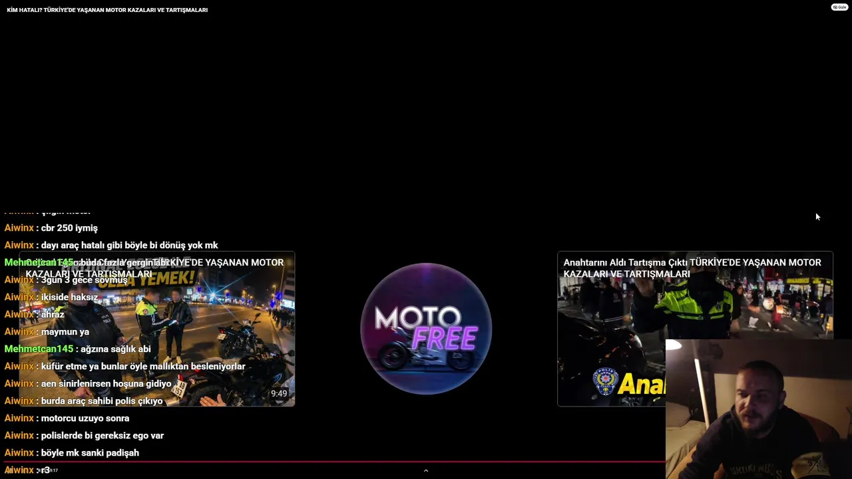Click the 9:49 duration badge
The height and width of the screenshot is (479, 852).
pos(279,394)
